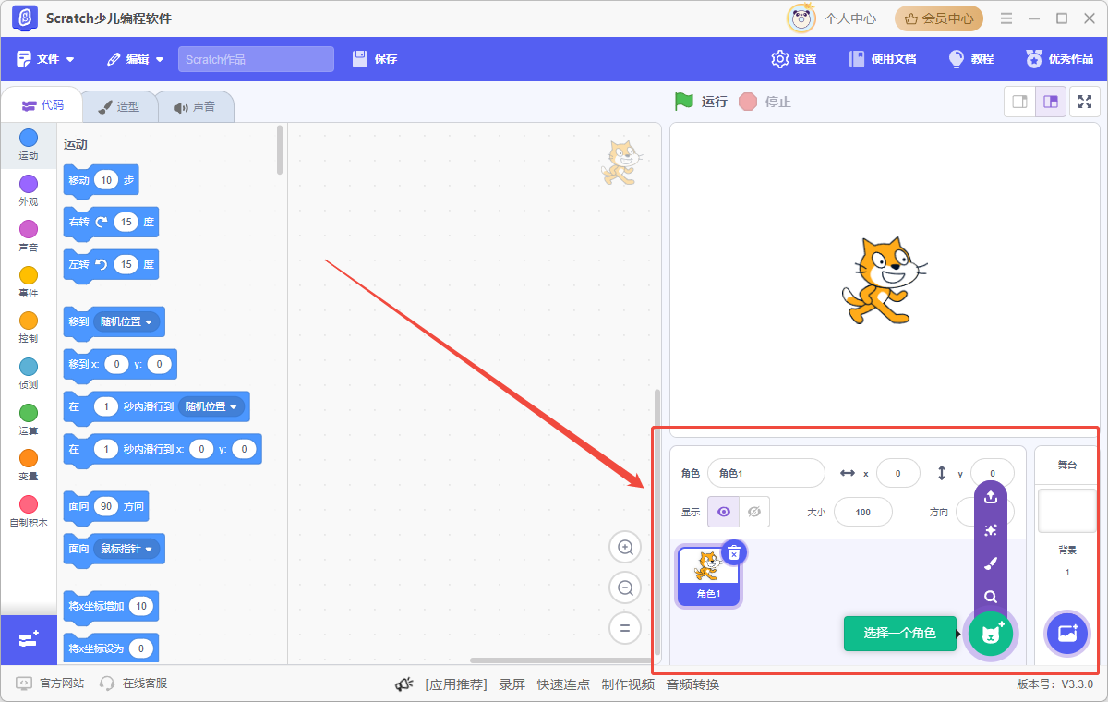Click the 90 value in 面向 方向 block
1108x702 pixels.
pos(106,506)
